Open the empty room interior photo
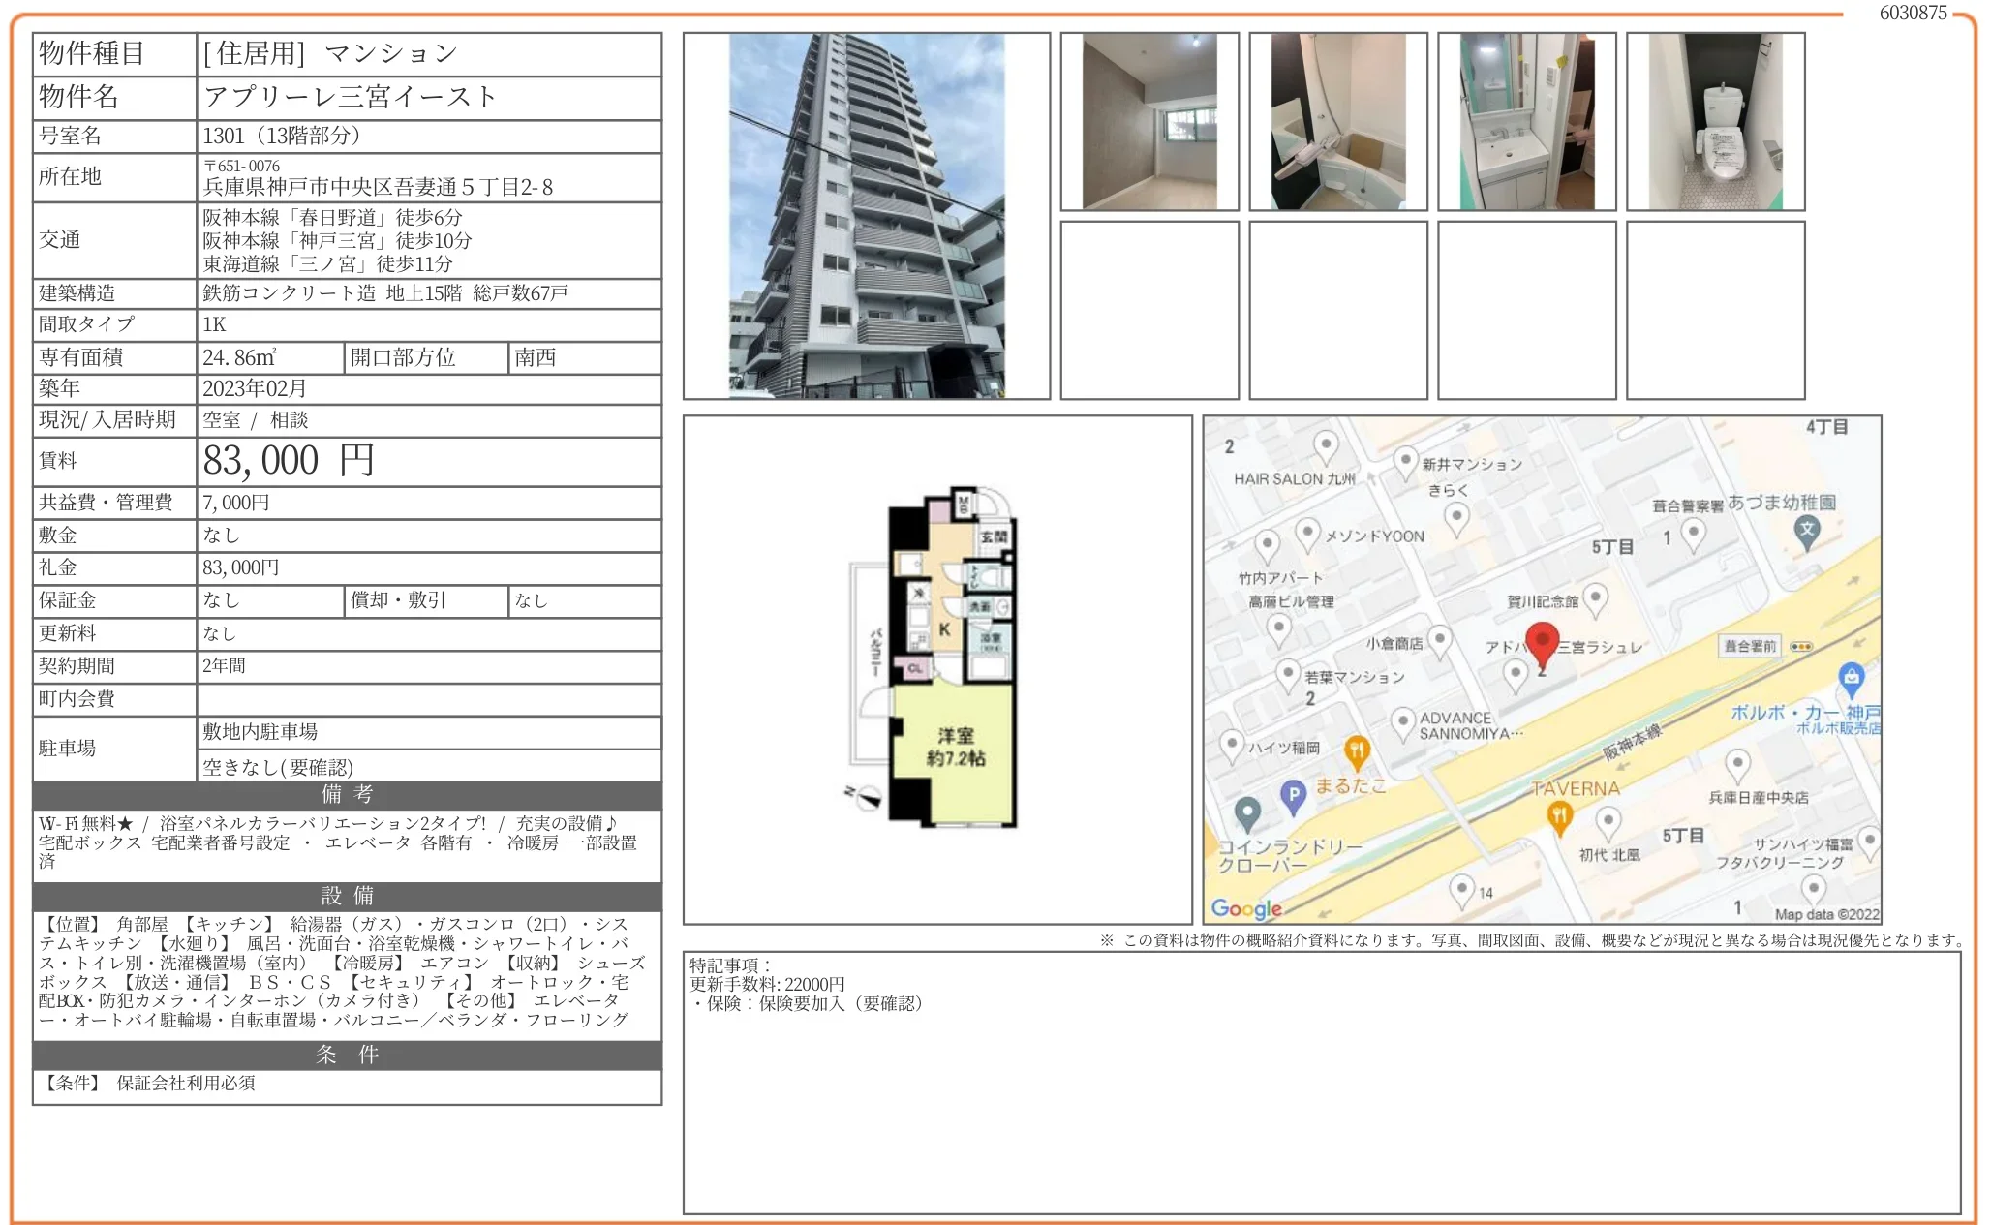1991x1225 pixels. click(1149, 121)
